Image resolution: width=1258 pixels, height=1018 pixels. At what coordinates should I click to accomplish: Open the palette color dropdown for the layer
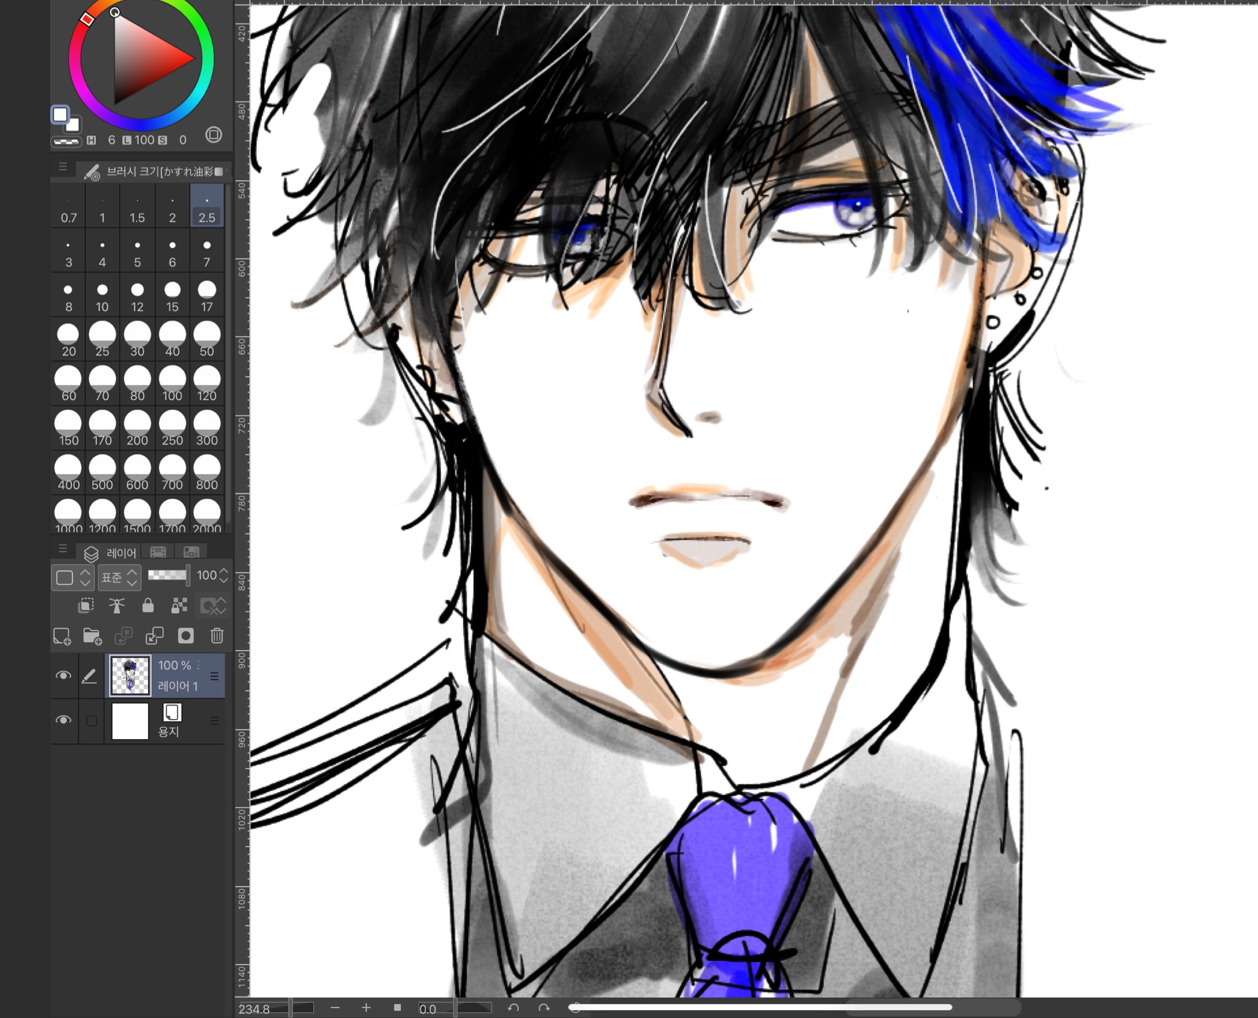click(x=72, y=577)
